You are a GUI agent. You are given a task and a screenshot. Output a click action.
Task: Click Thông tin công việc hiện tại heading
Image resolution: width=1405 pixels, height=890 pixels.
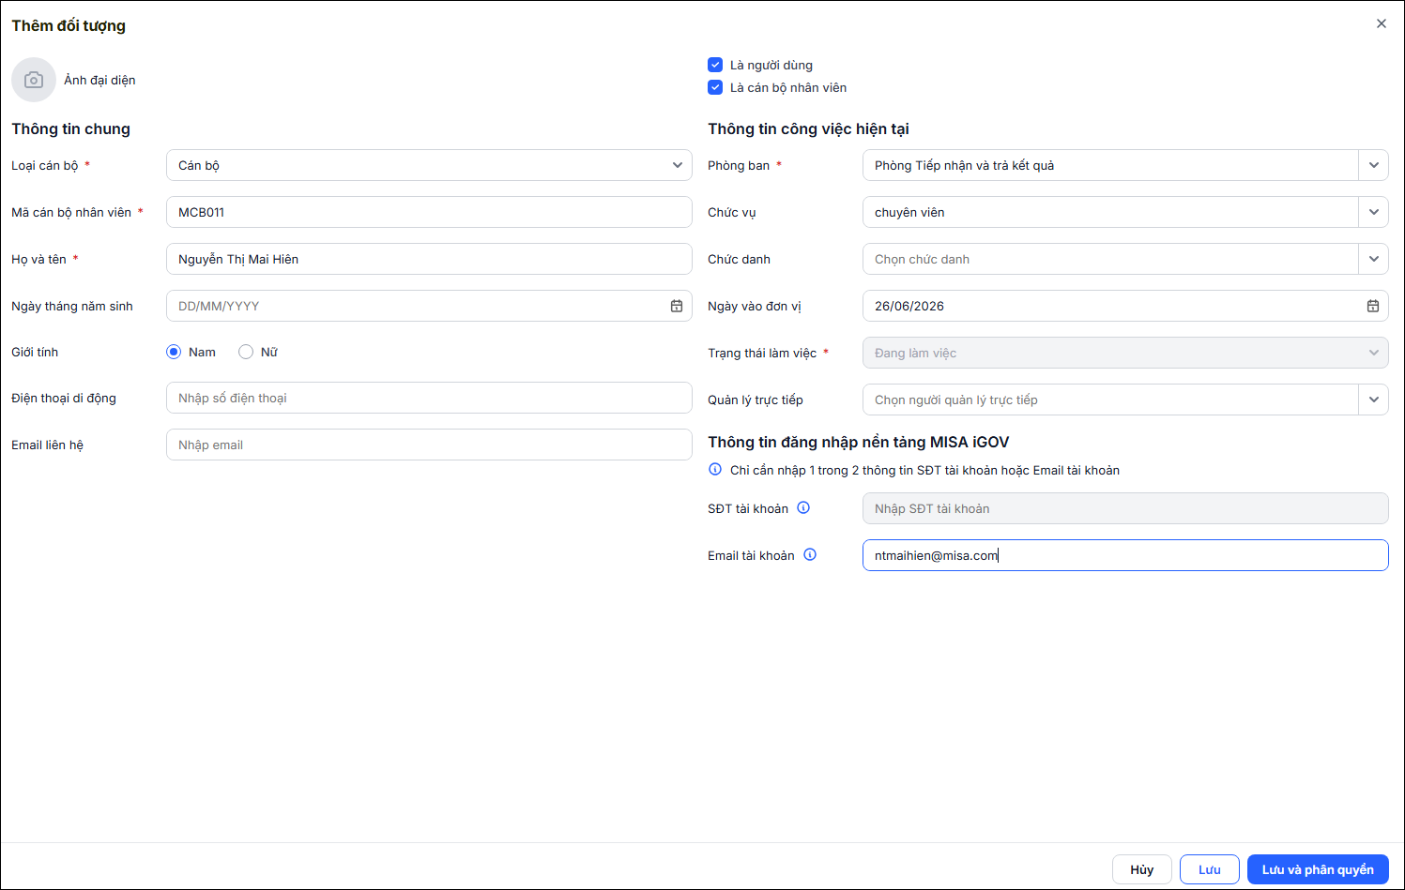click(x=808, y=128)
